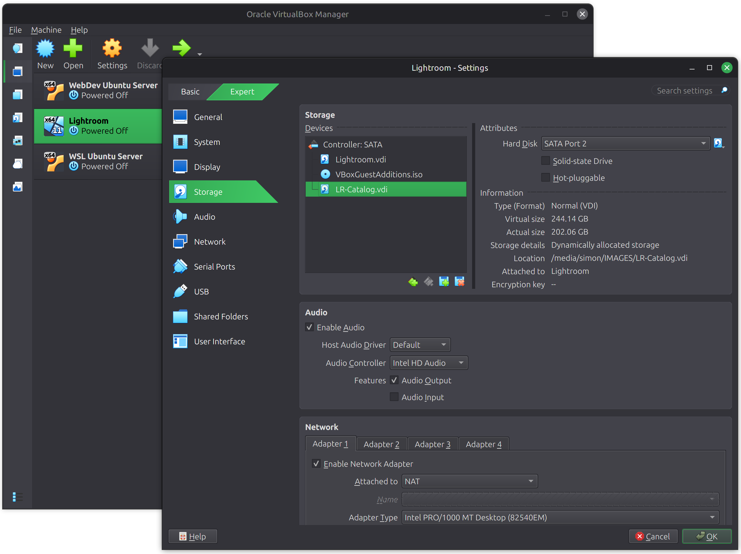Toggle the Solid-state Drive checkbox
741x554 pixels.
[x=546, y=161]
